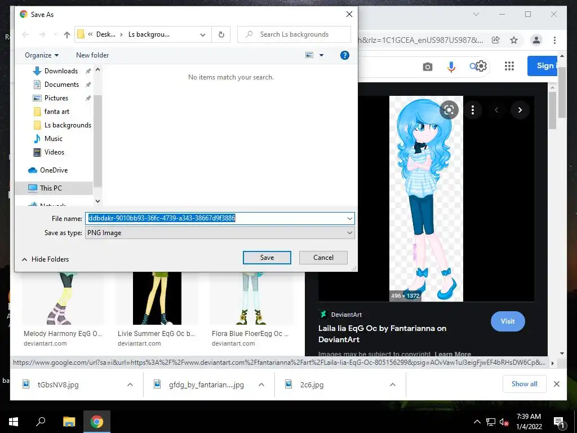Click the Google Lens icon on image preview
Screen dimensions: 577x433
coord(449,110)
